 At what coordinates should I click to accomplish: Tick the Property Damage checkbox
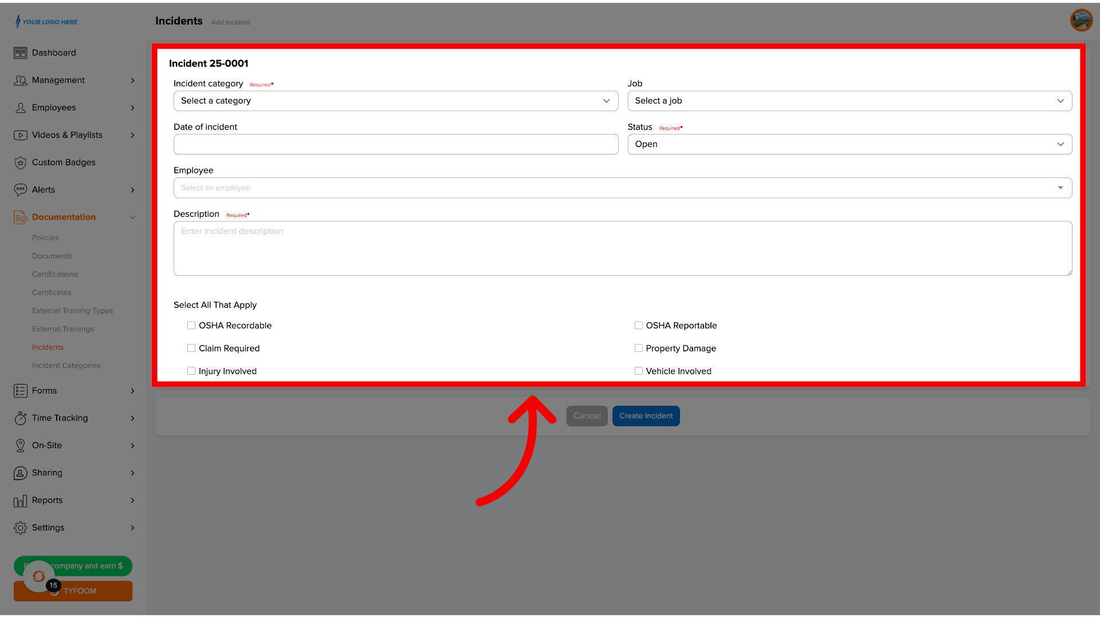coord(638,348)
